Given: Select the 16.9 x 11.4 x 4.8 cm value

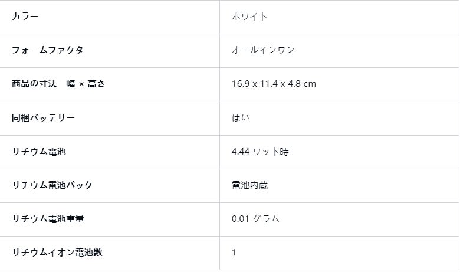Looking at the screenshot, I should [274, 84].
